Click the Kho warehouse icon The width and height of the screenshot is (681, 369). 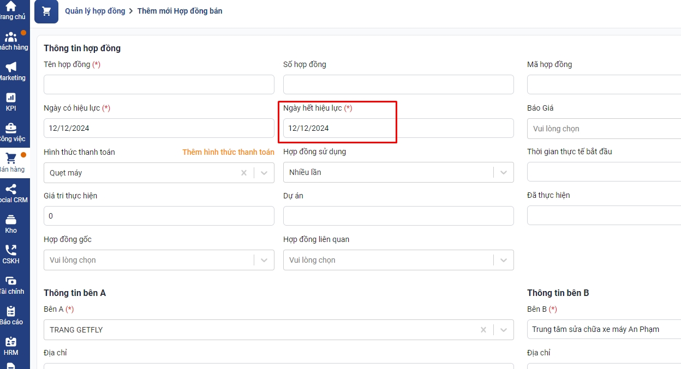click(x=11, y=220)
